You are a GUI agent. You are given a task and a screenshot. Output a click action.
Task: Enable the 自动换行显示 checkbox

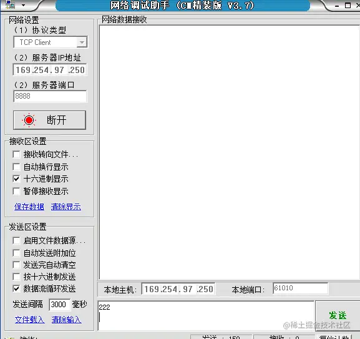pos(16,167)
